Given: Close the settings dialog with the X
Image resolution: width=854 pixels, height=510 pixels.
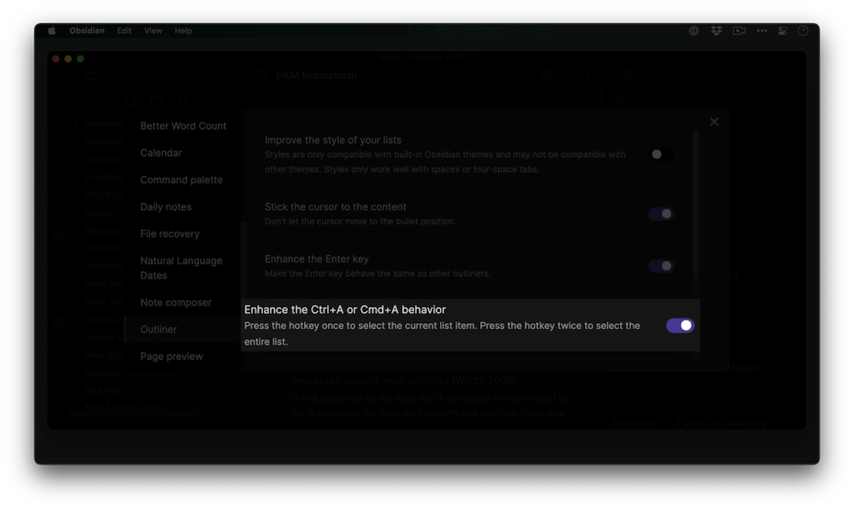Looking at the screenshot, I should coord(714,122).
